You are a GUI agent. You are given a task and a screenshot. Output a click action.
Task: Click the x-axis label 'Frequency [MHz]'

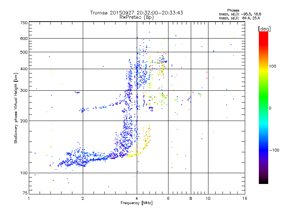[136, 203]
